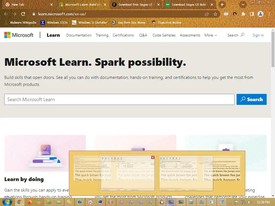This screenshot has width=275, height=206.
Task: Click the scrollbar down arrow
Action: coord(273,196)
